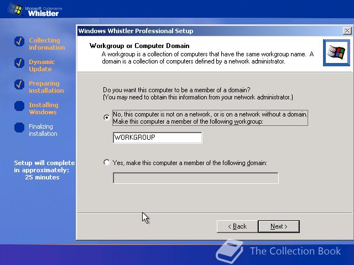Click the 'Dynamic Update' step text

(x=42, y=65)
